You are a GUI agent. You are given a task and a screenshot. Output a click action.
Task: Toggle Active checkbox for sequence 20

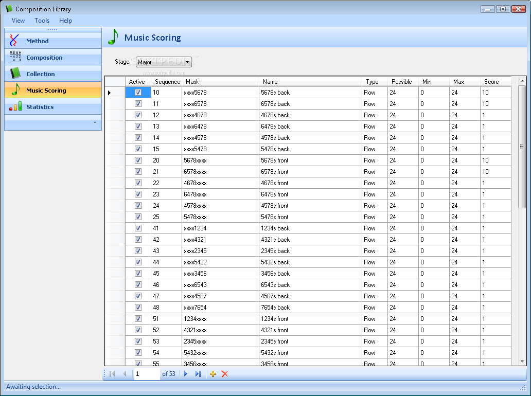click(x=138, y=160)
